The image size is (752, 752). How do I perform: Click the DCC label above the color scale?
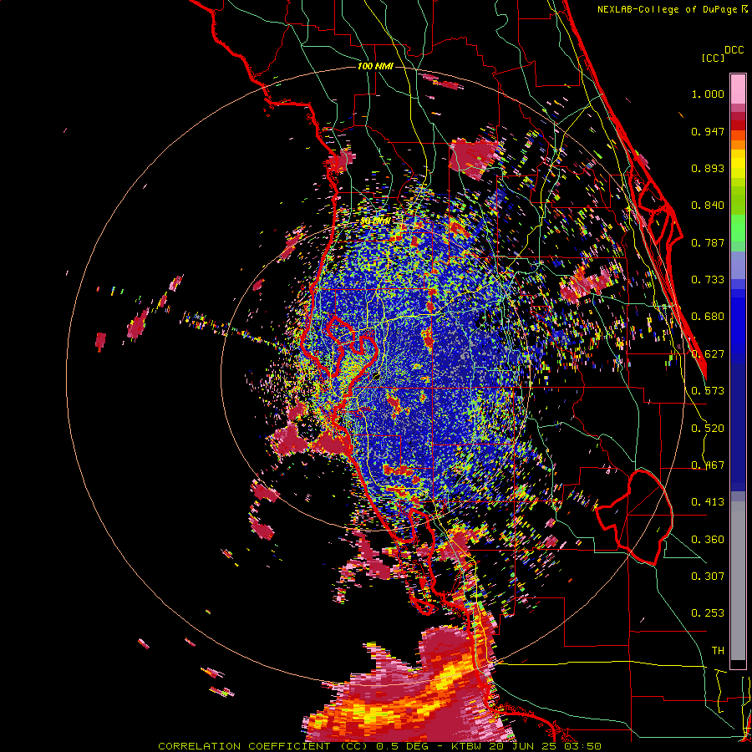(734, 50)
